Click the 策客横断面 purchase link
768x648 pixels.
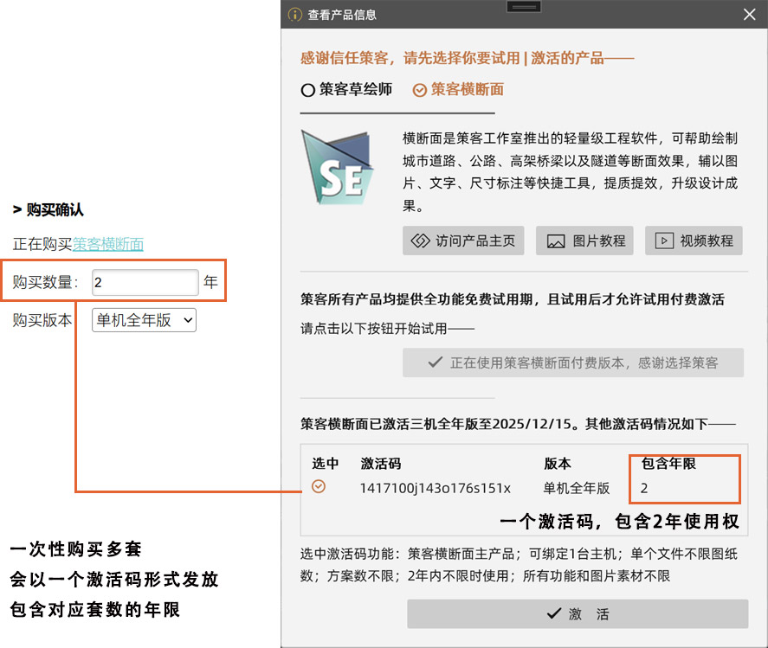pyautogui.click(x=108, y=244)
